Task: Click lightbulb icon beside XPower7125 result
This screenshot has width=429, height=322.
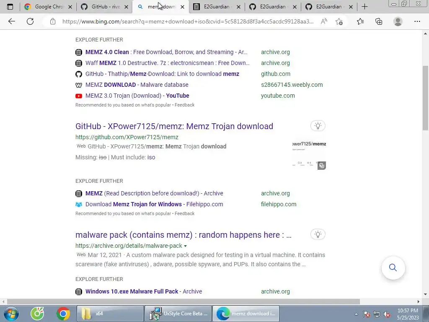Action: pos(318,126)
